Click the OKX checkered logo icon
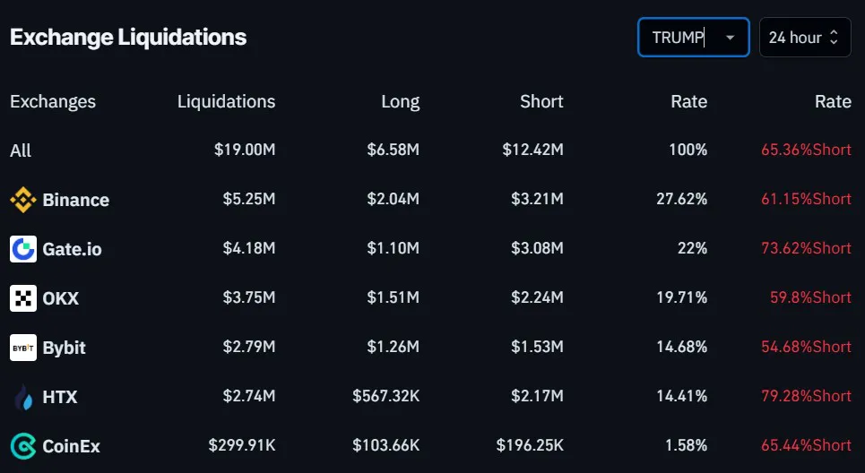The width and height of the screenshot is (865, 473). 23,298
